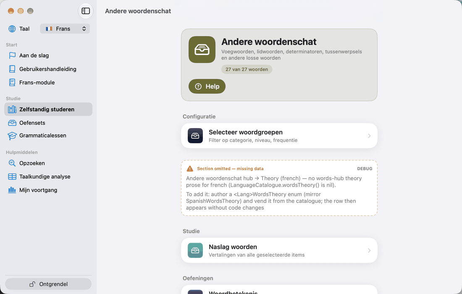This screenshot has width=462, height=294.
Task: Click the Configuratie section heading
Action: point(199,117)
